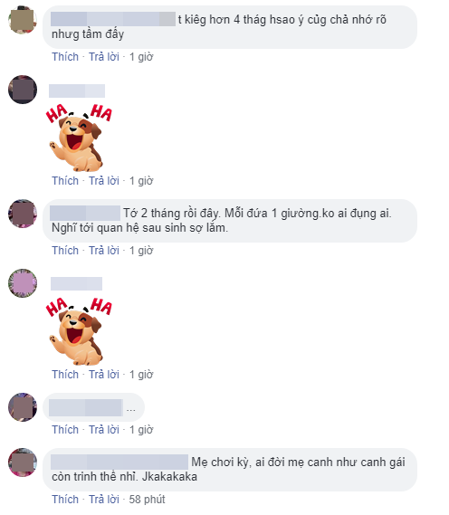Click Thích under the first dog sticker
Image resolution: width=449 pixels, height=515 pixels.
65,181
